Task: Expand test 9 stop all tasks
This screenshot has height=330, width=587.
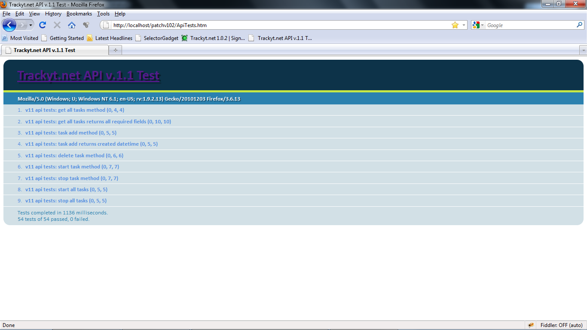Action: point(66,201)
